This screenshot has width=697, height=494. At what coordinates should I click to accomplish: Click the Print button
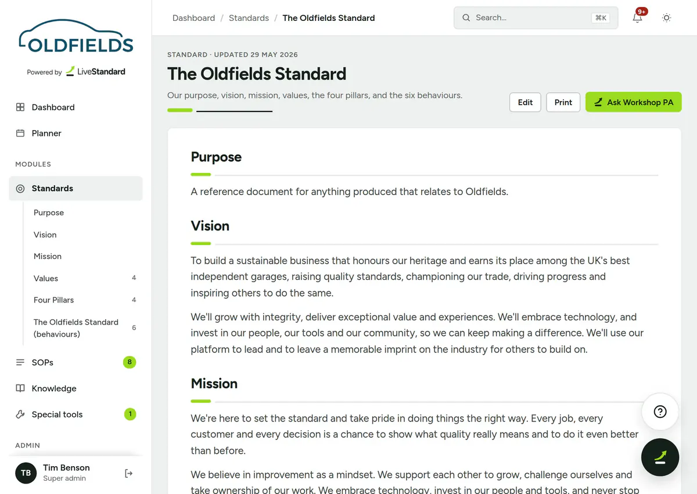pyautogui.click(x=563, y=102)
